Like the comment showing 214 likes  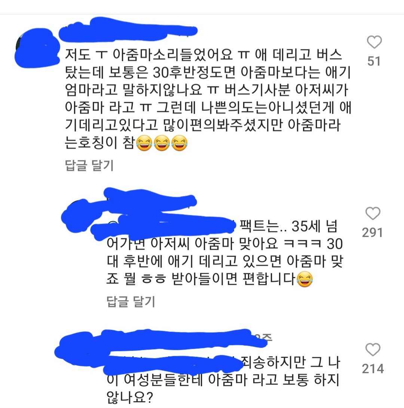coord(373,350)
